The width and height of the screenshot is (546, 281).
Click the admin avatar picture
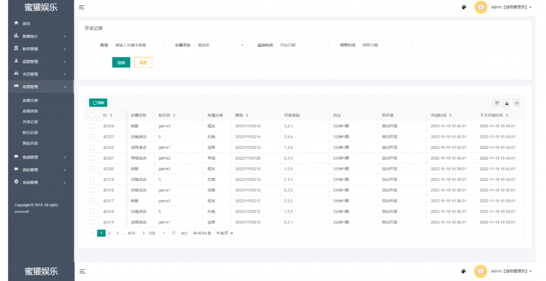(480, 7)
